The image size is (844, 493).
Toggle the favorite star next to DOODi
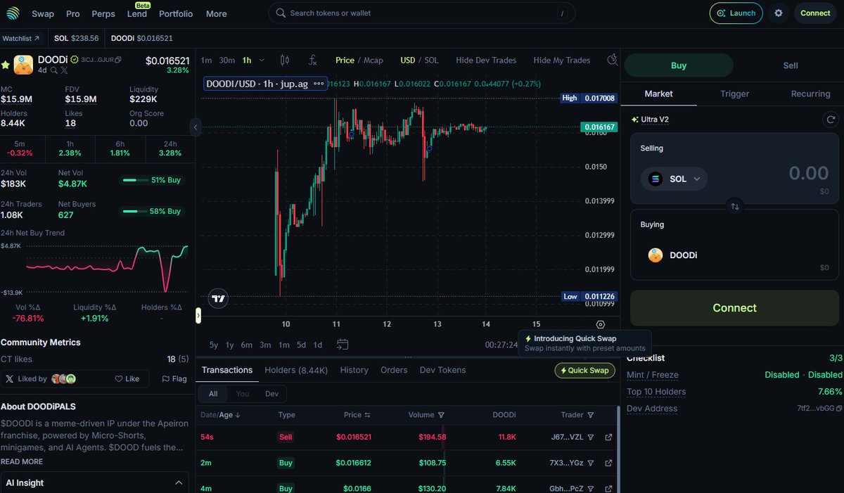(x=6, y=65)
